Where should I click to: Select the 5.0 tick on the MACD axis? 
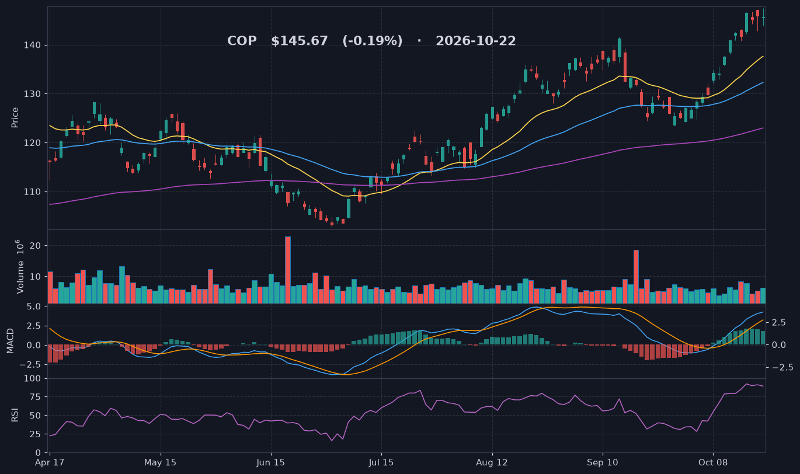33,306
